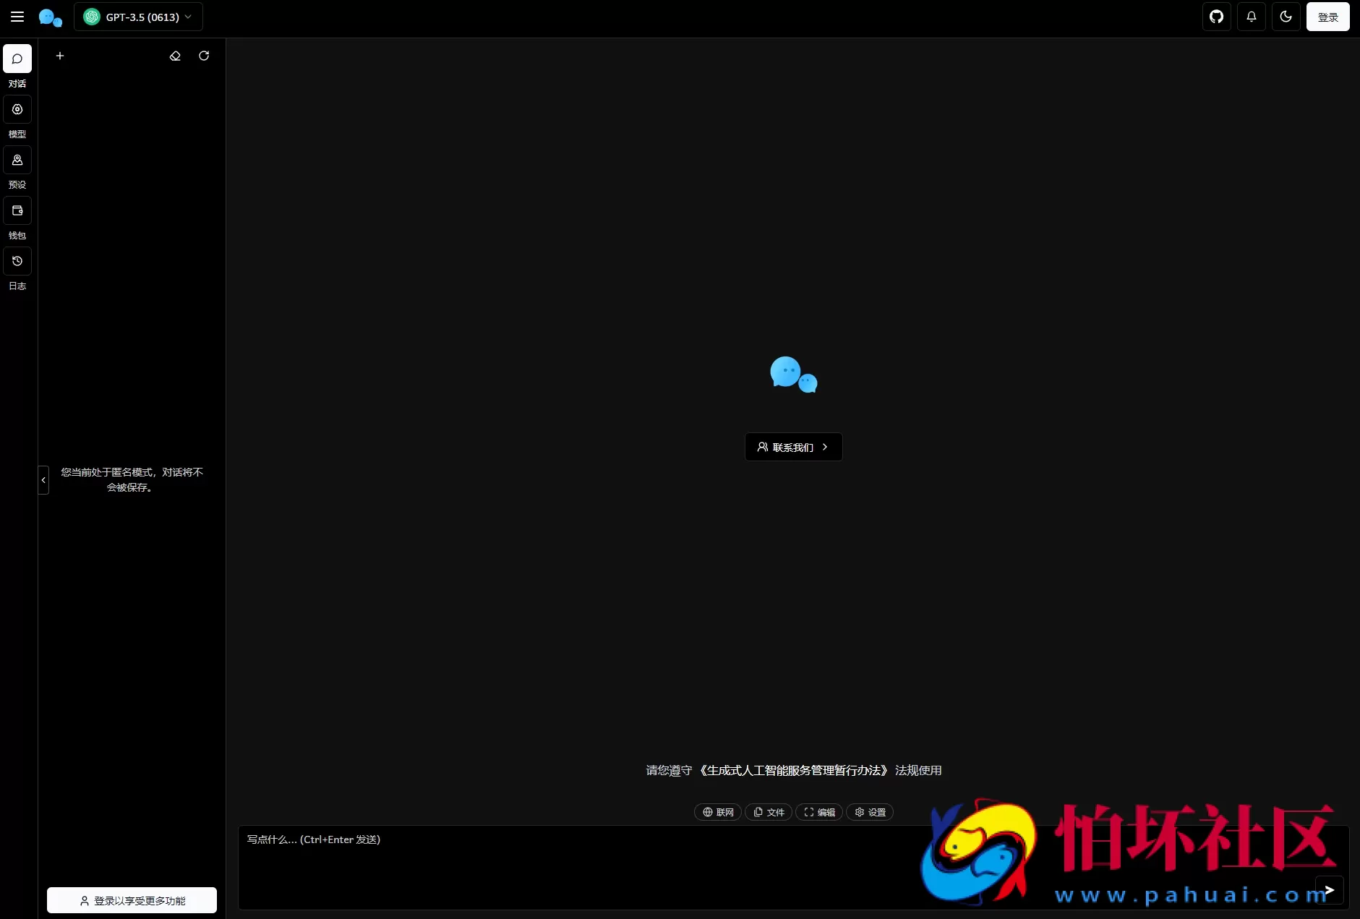Open the 设置 settings pill
This screenshot has height=919, width=1360.
(x=869, y=812)
